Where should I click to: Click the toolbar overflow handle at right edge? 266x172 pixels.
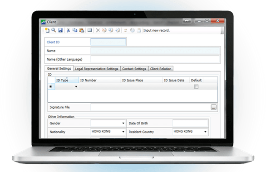coord(222,31)
